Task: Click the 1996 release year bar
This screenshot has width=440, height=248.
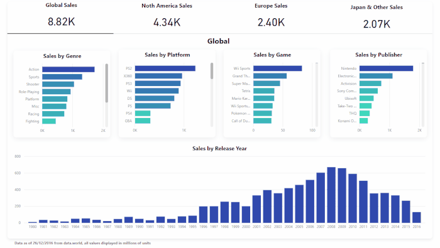Action: 203,215
